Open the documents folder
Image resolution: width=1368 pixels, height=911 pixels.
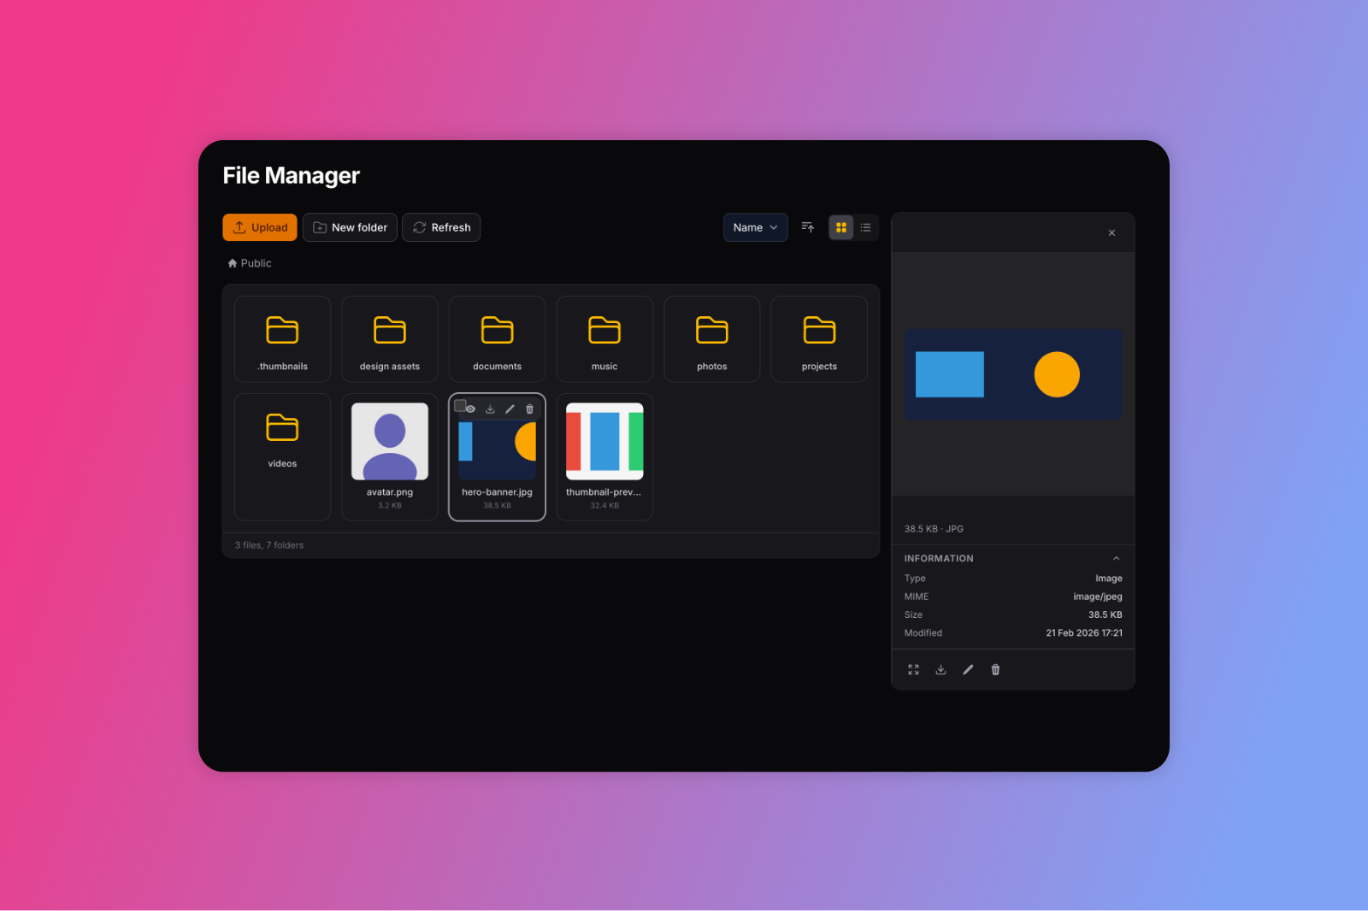pos(497,339)
